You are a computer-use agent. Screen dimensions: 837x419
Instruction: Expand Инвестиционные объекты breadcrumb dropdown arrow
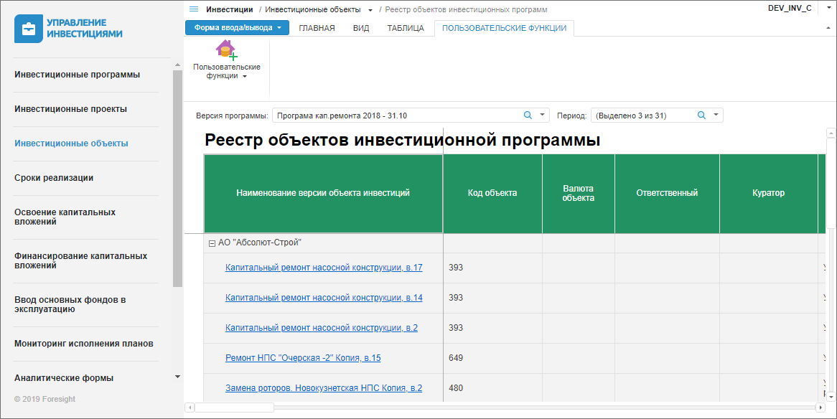(370, 10)
